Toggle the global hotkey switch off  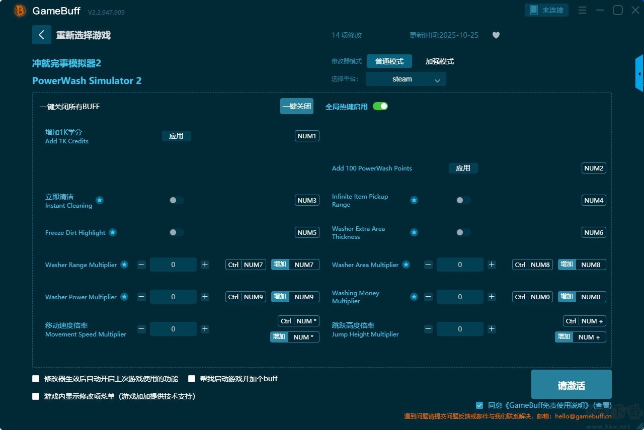tap(380, 106)
